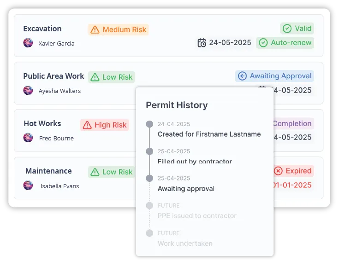Click the Maintenance Low Risk triangle icon
339x261 pixels.
[95, 172]
